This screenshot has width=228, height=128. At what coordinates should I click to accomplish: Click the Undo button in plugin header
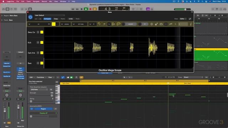(x=71, y=19)
